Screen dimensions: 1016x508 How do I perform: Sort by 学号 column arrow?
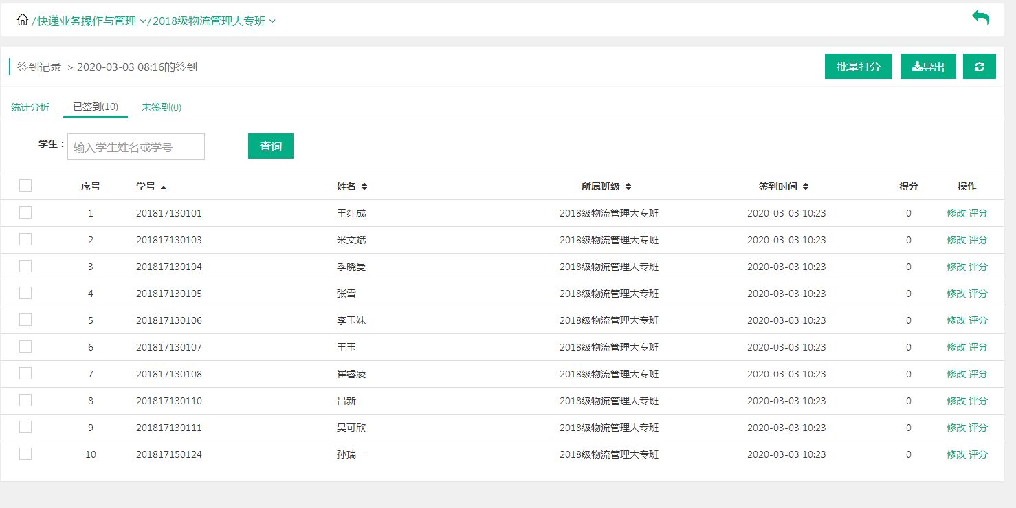point(164,187)
